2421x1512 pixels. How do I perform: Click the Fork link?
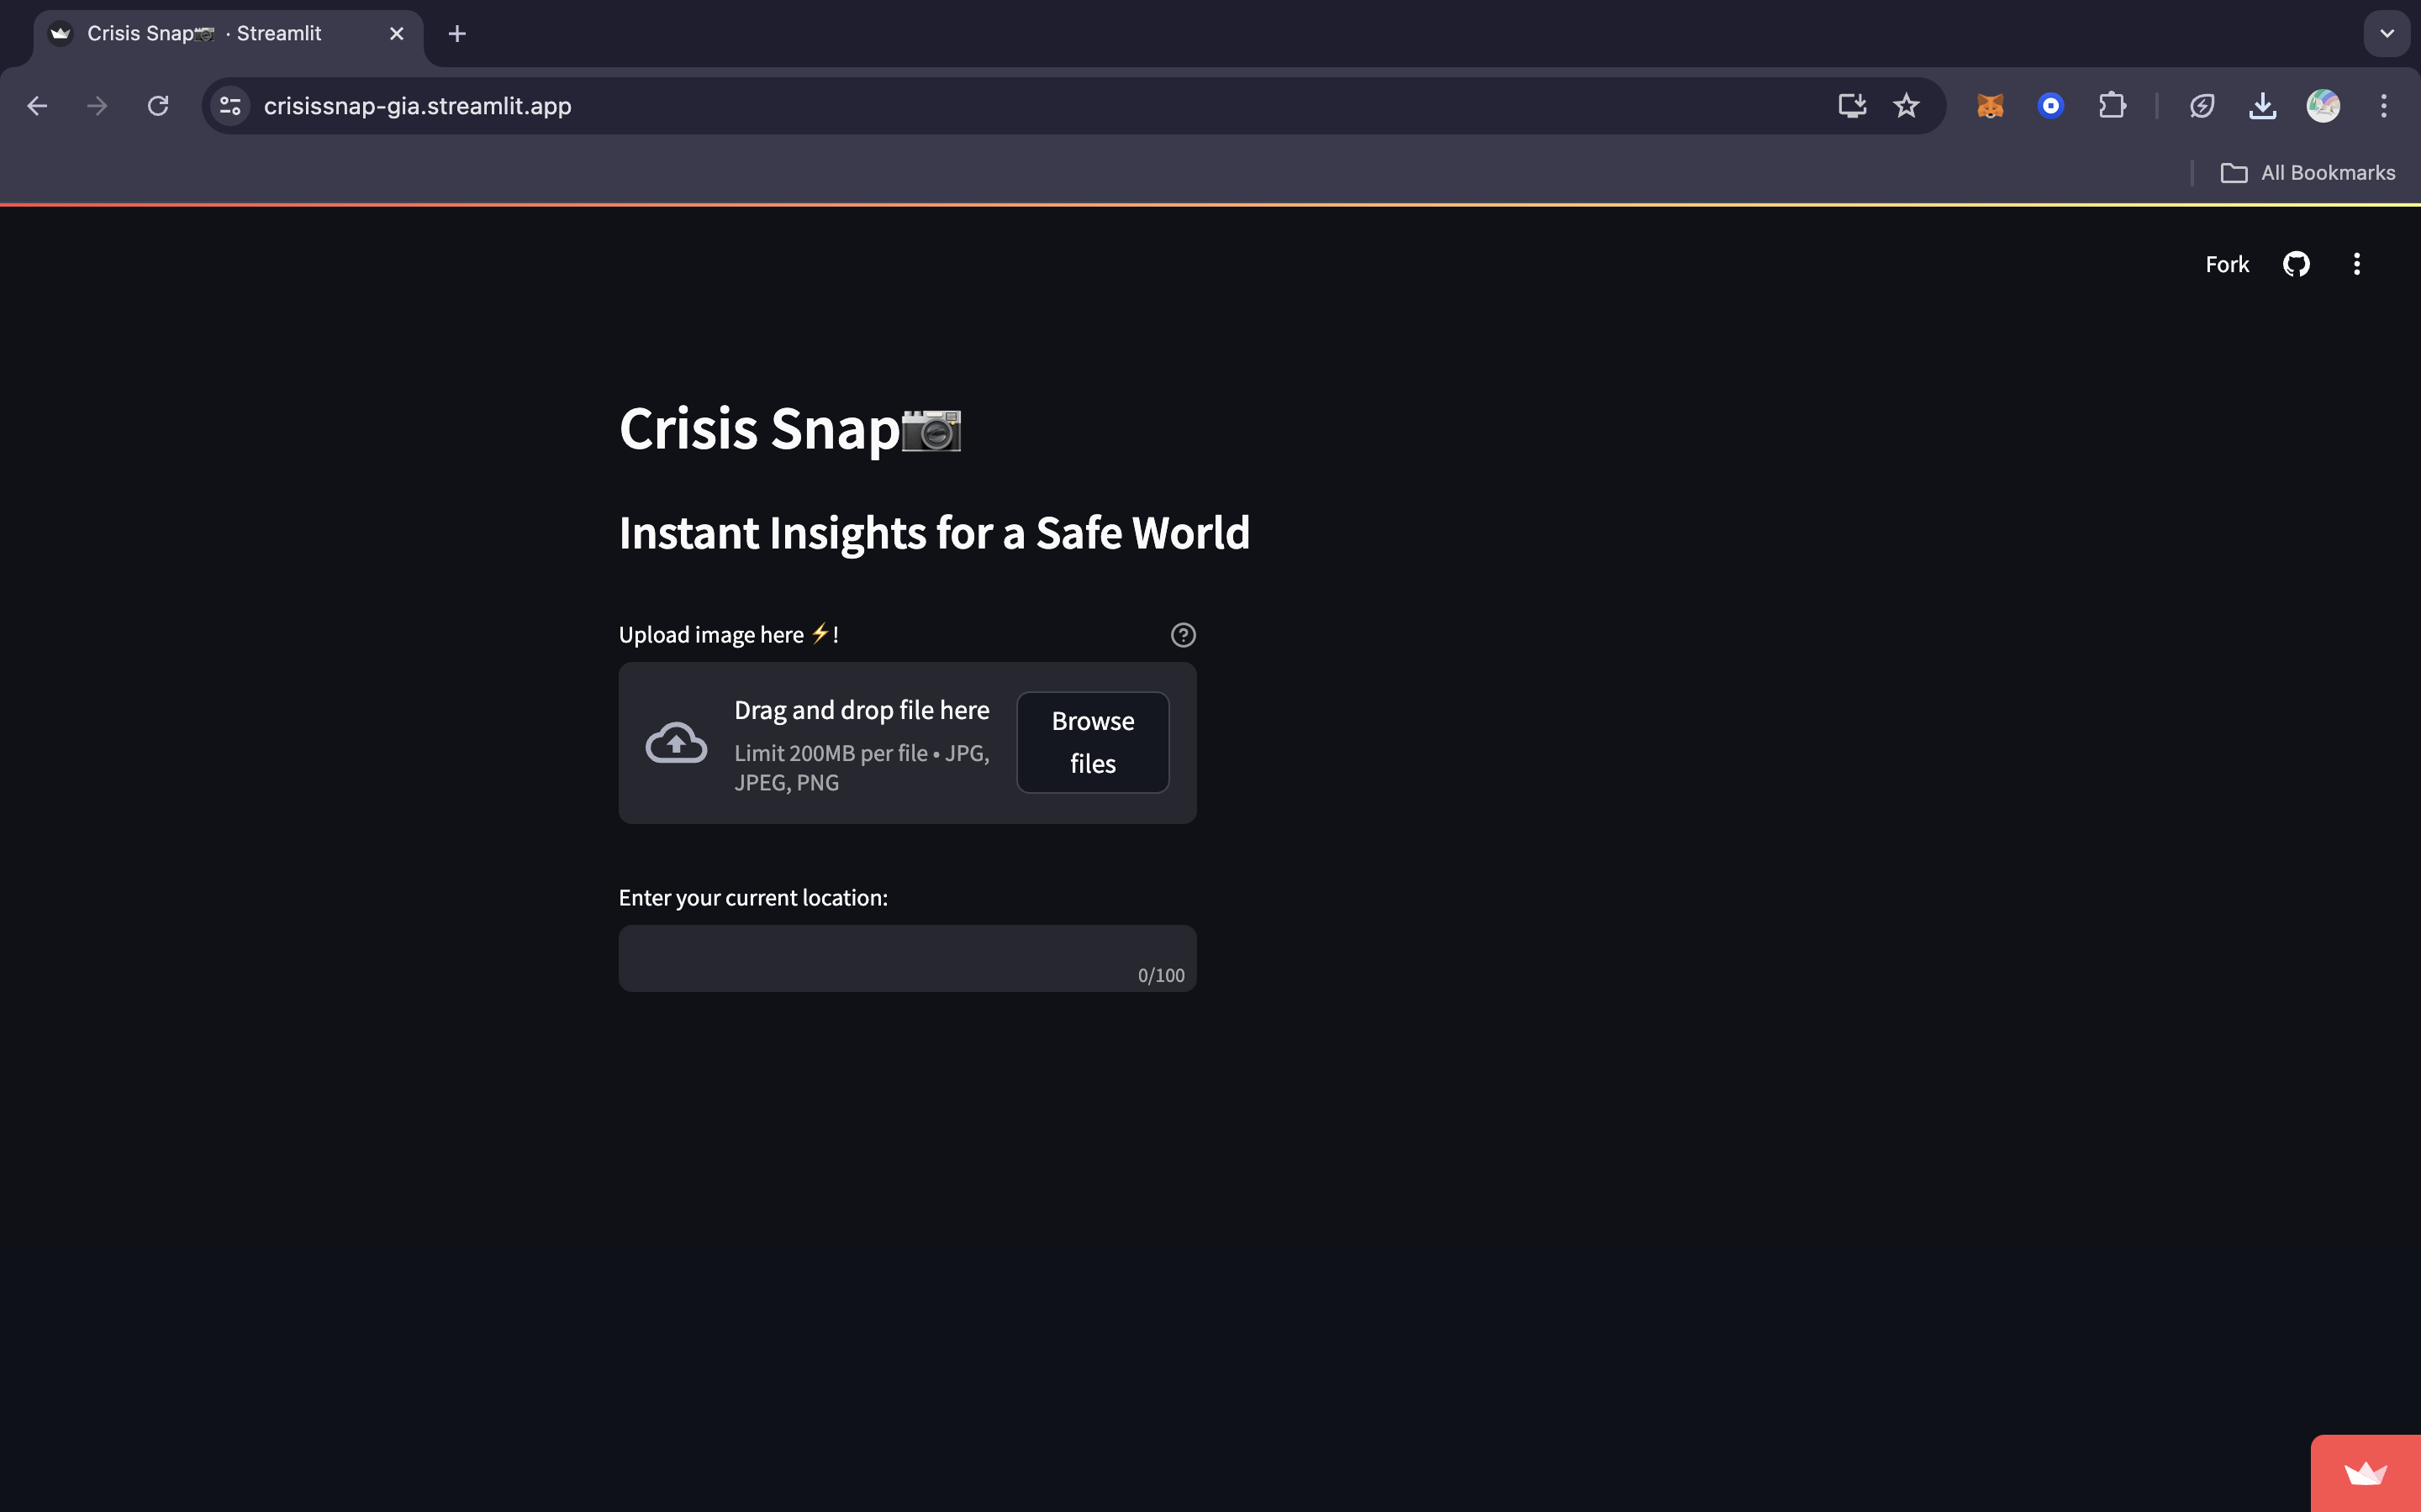(2227, 264)
